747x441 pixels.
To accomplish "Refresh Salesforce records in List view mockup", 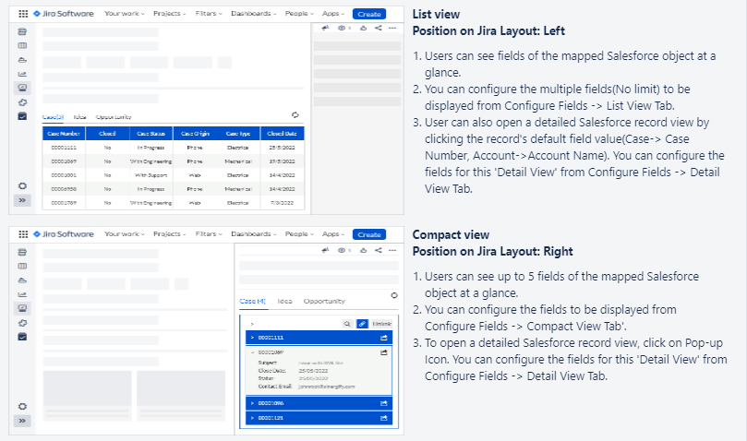I will coord(295,114).
